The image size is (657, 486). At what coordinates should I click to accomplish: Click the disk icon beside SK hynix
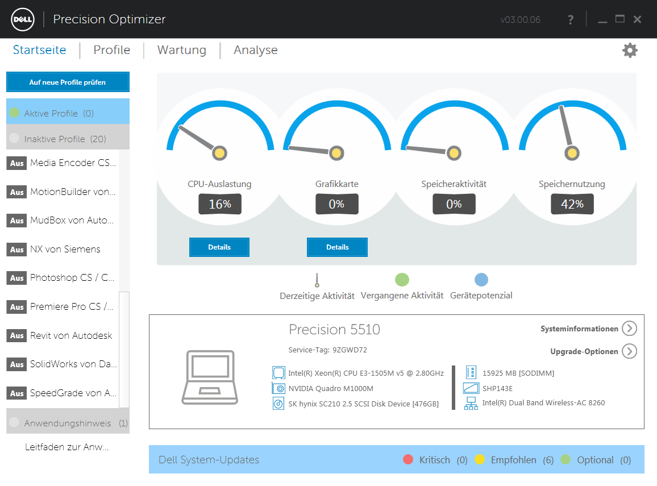pyautogui.click(x=278, y=404)
